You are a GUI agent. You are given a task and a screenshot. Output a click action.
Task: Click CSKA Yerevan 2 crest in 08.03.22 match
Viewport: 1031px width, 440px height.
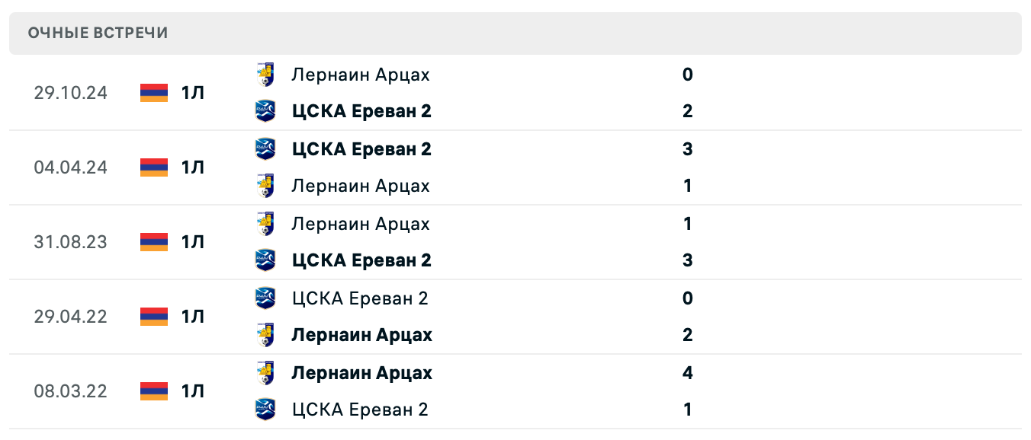click(x=265, y=410)
